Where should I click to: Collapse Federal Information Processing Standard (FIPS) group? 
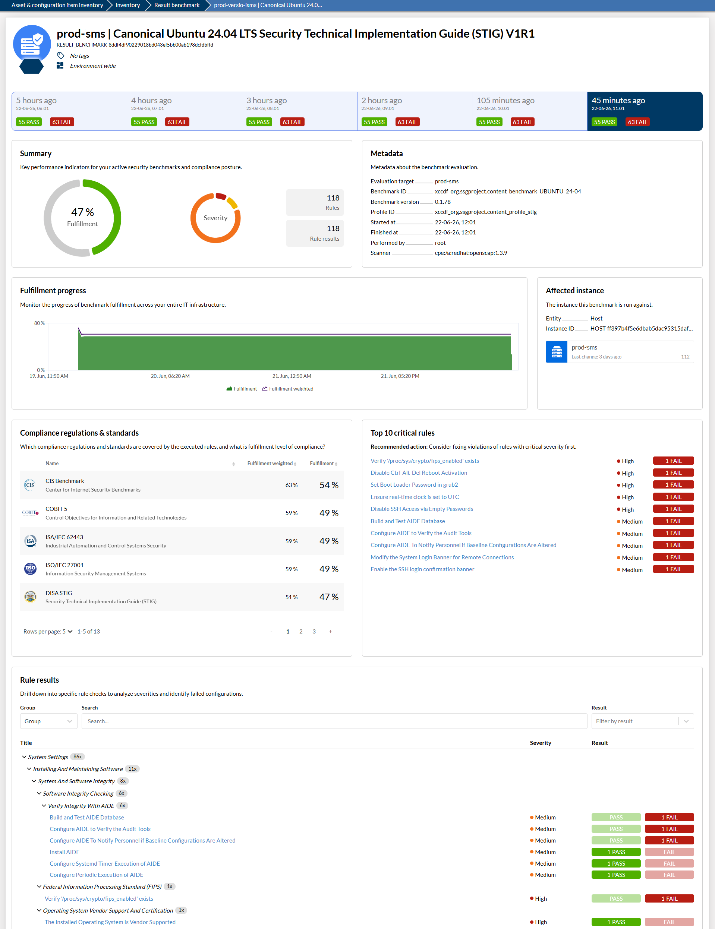(x=39, y=887)
